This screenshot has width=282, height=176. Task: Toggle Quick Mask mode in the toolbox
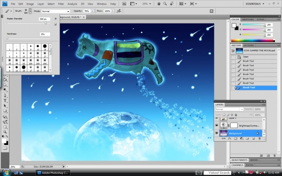[5, 148]
